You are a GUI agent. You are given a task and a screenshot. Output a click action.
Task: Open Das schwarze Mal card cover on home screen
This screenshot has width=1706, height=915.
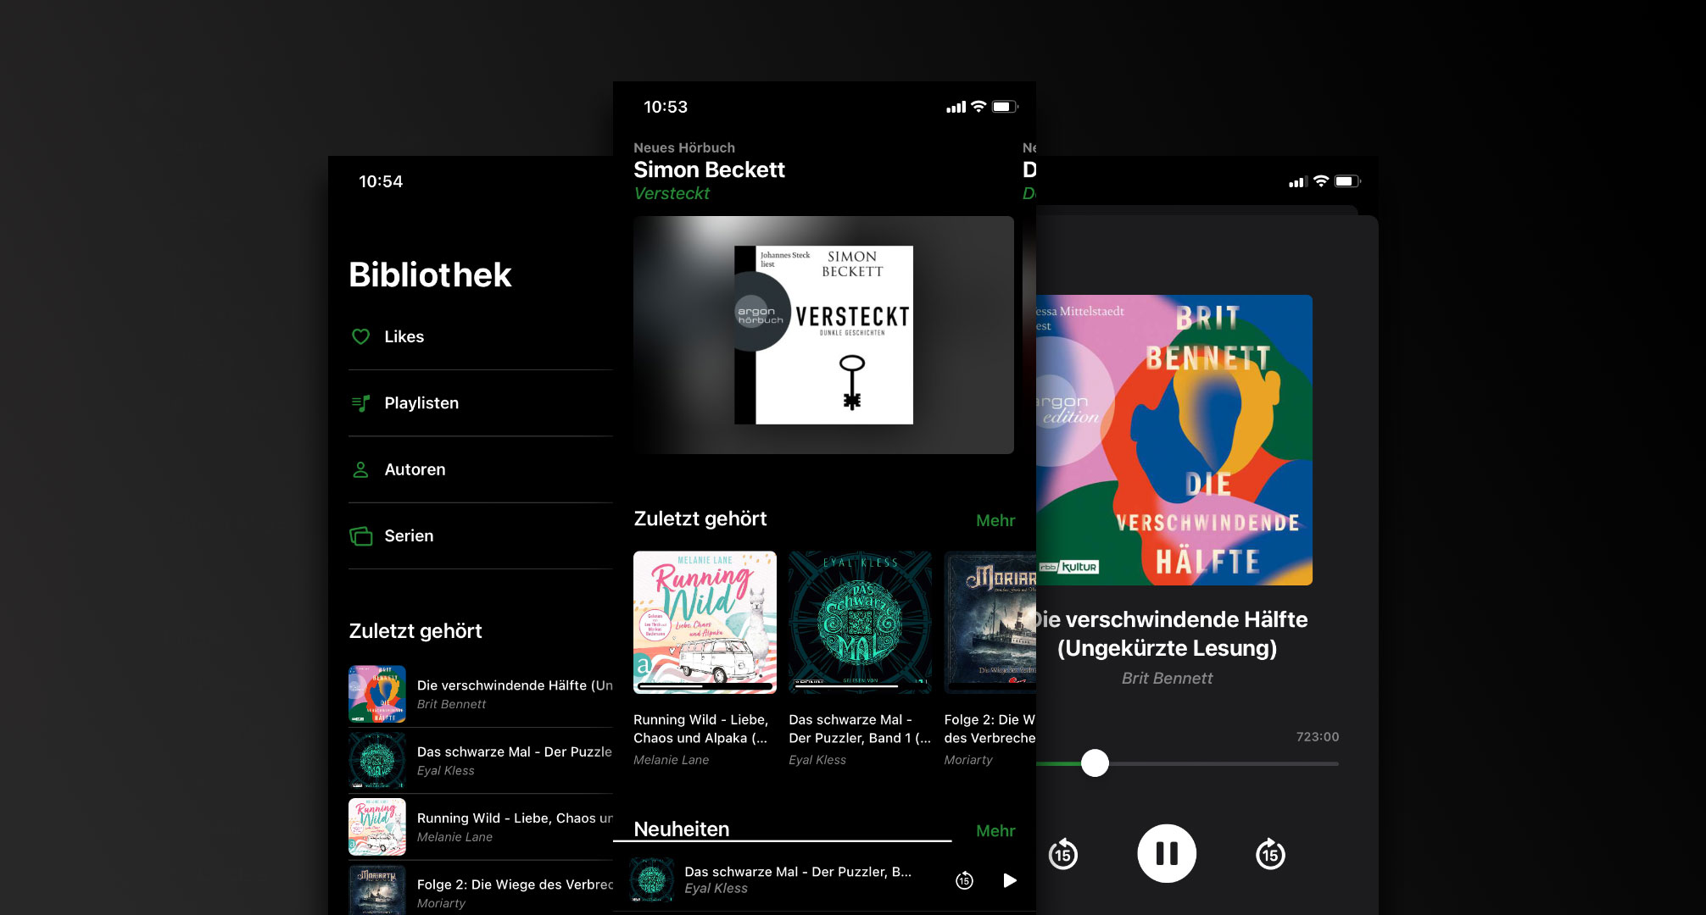tap(860, 623)
